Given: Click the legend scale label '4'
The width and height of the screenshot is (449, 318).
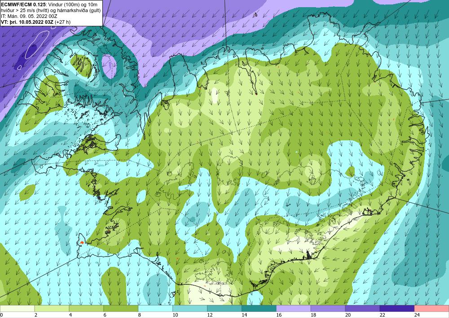Looking at the screenshot, I should click(x=70, y=315).
